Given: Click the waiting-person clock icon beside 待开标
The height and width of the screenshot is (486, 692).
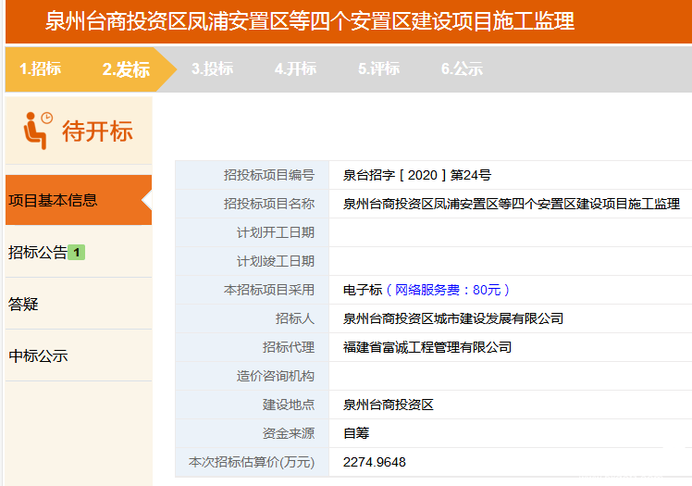Looking at the screenshot, I should pos(38,131).
